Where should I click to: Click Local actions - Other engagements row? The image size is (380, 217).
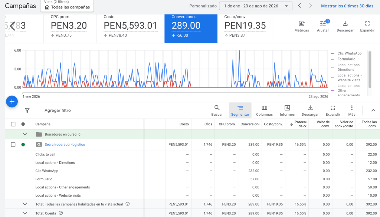[62, 187]
